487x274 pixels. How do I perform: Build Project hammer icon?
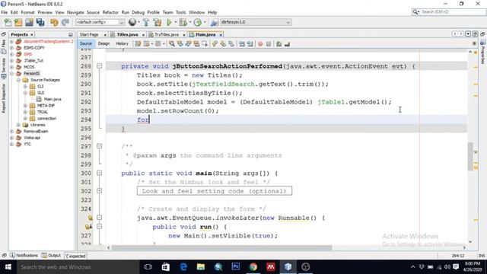[146, 22]
